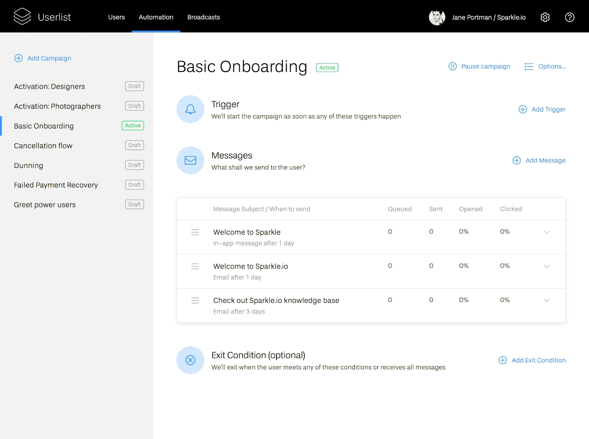The width and height of the screenshot is (589, 439).
Task: Click the Add Campaign plus icon
Action: (x=18, y=58)
